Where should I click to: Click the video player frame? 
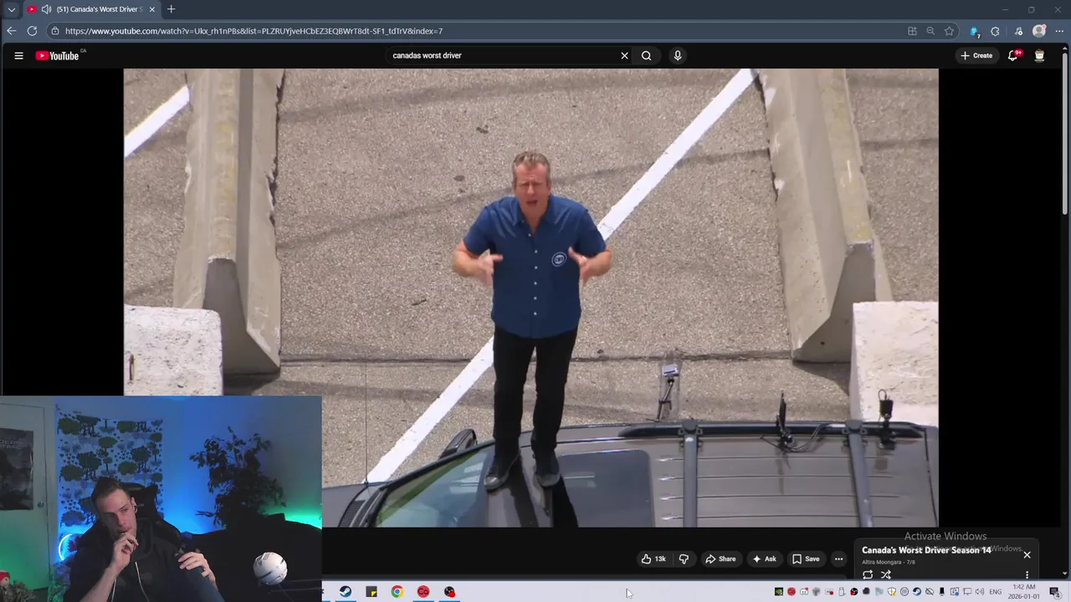tap(530, 298)
